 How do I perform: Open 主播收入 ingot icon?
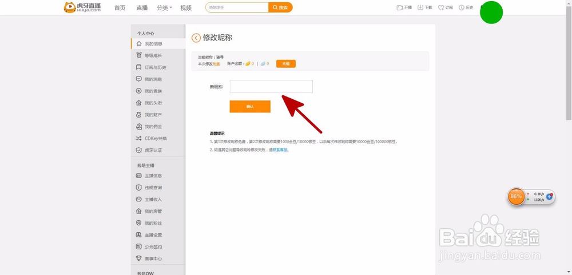[138, 199]
